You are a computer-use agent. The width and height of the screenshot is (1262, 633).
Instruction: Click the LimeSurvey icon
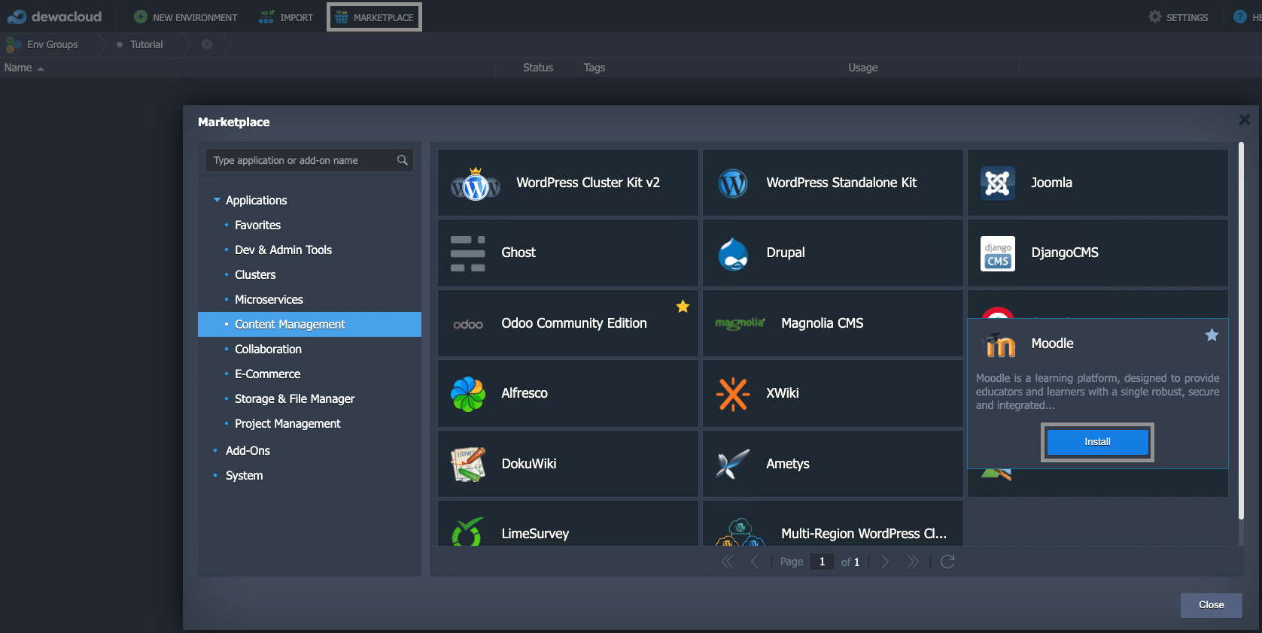click(x=468, y=532)
